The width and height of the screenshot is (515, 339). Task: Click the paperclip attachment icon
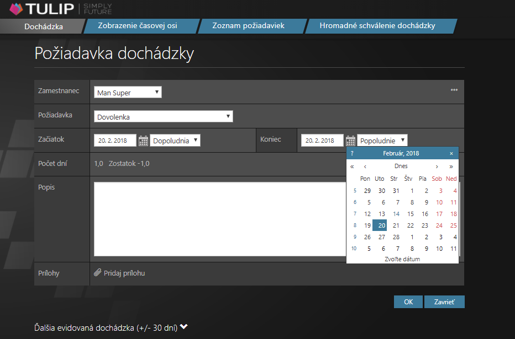[x=98, y=273]
